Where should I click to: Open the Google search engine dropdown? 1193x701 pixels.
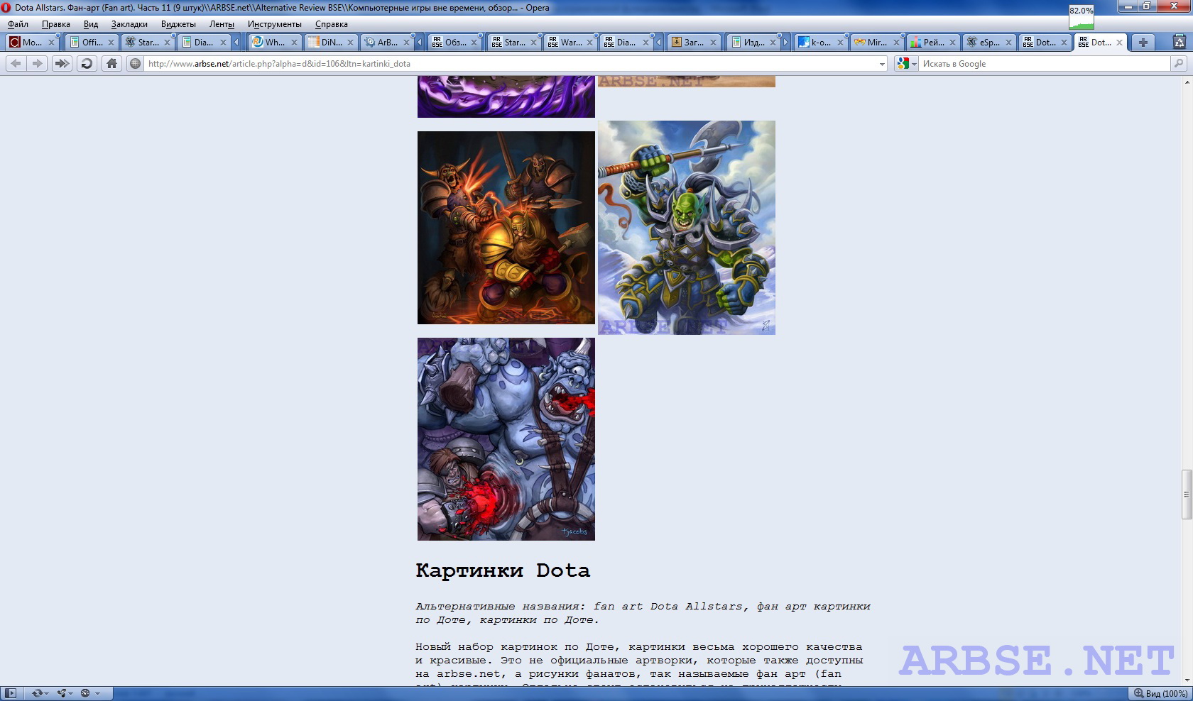coord(907,64)
